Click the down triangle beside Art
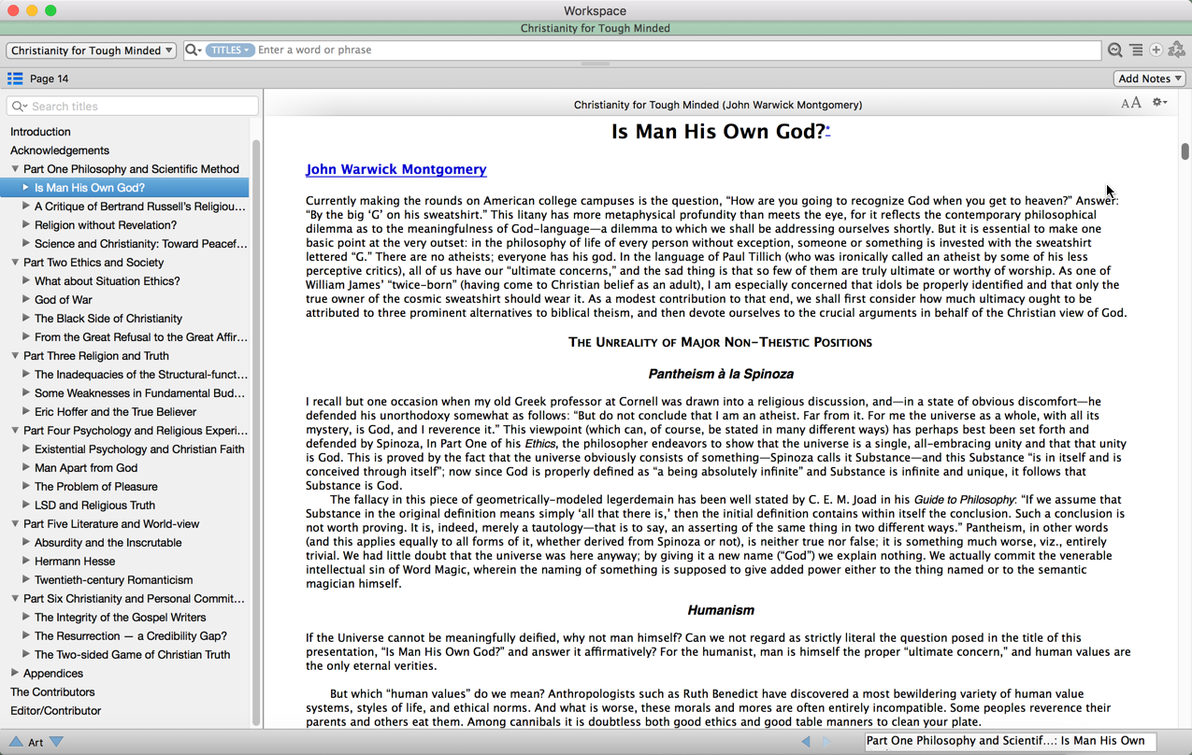The width and height of the screenshot is (1192, 755). coord(57,742)
